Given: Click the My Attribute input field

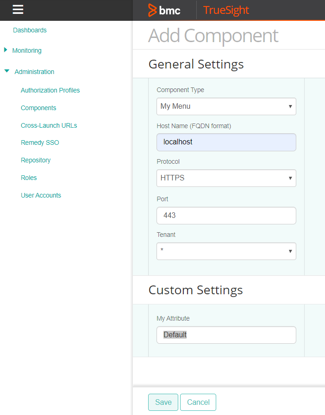Looking at the screenshot, I should click(226, 335).
